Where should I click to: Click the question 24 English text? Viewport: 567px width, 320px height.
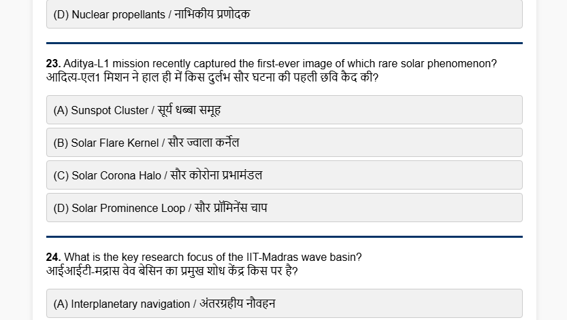[x=212, y=257]
